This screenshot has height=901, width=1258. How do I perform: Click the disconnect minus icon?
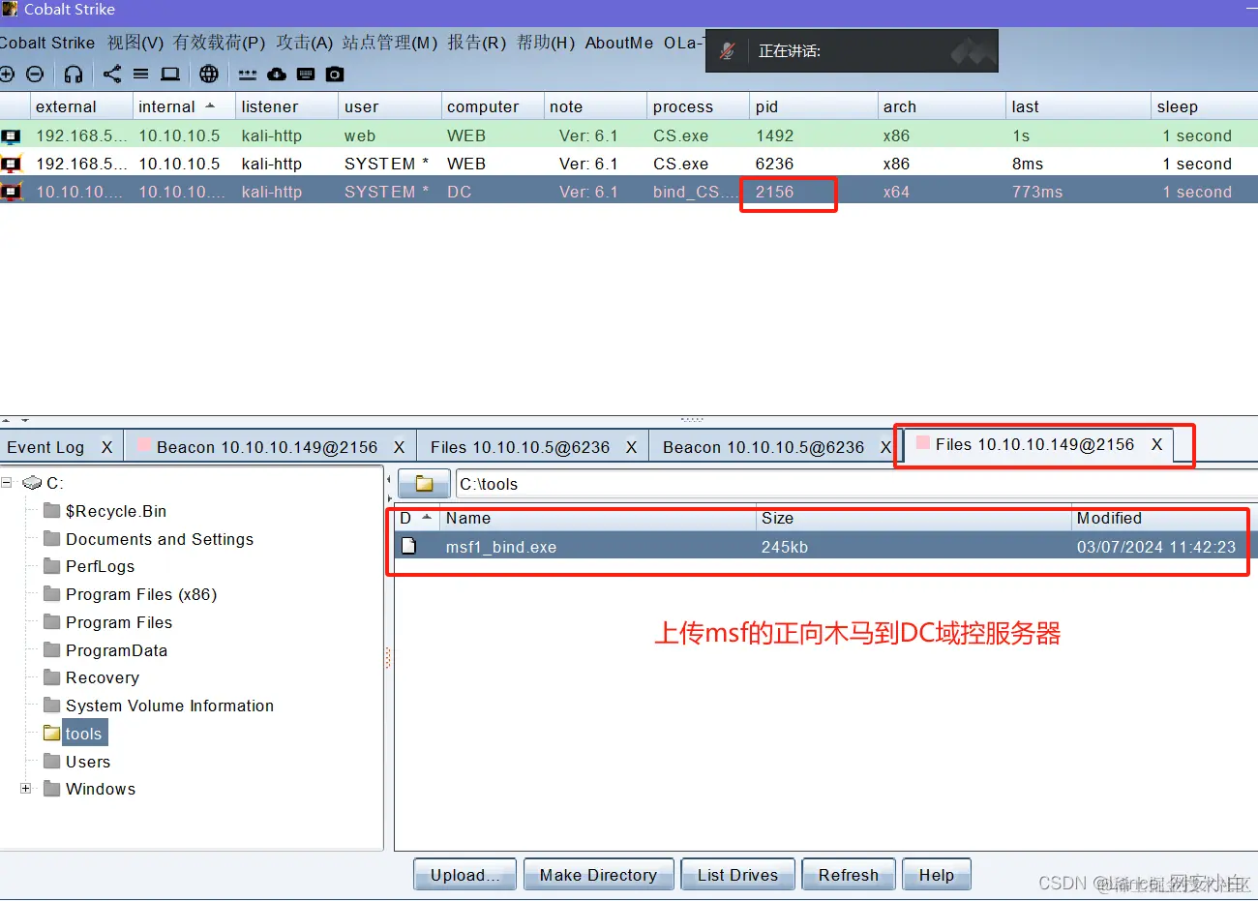35,75
